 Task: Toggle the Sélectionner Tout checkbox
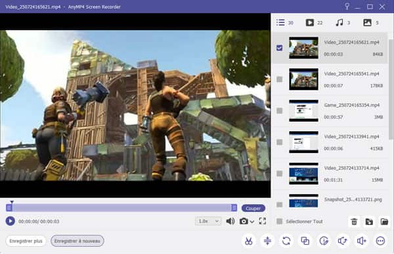point(280,221)
